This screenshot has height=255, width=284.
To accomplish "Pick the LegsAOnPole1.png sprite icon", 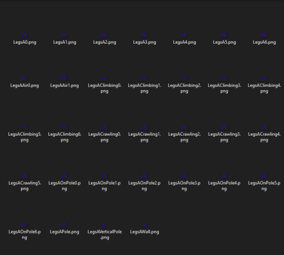I will (x=104, y=176).
